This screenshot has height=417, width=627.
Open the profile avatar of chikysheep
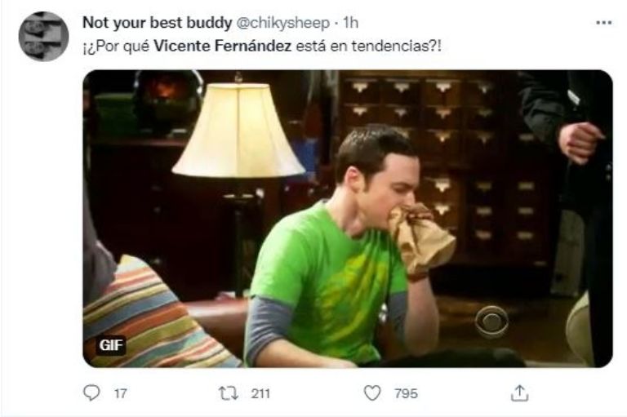[43, 37]
